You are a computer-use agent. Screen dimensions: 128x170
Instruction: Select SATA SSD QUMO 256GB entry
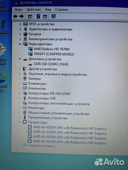51,64
